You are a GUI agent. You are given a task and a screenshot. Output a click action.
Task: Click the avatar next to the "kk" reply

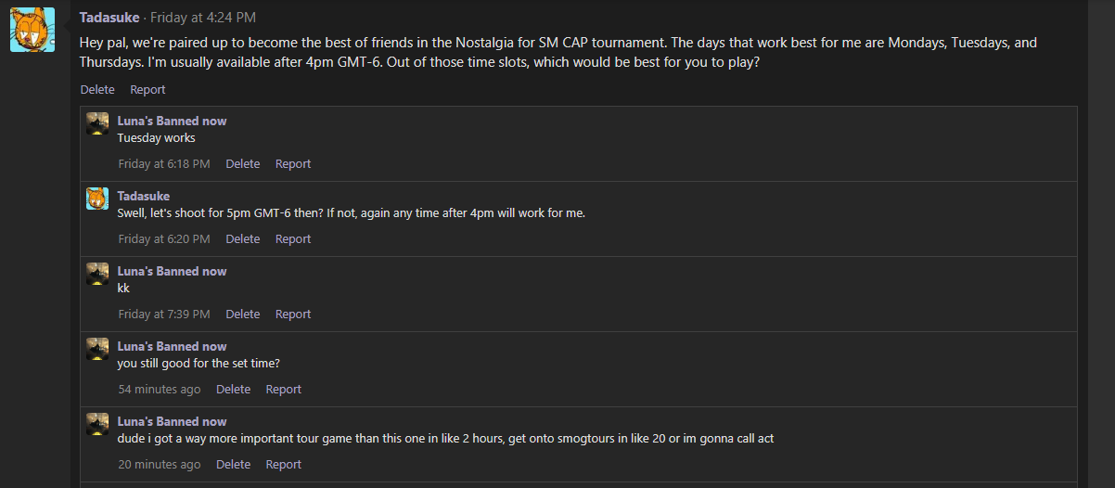[97, 274]
